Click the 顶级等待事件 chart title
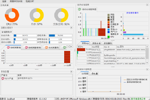Viewport: 150px width, 100px height. (132, 13)
